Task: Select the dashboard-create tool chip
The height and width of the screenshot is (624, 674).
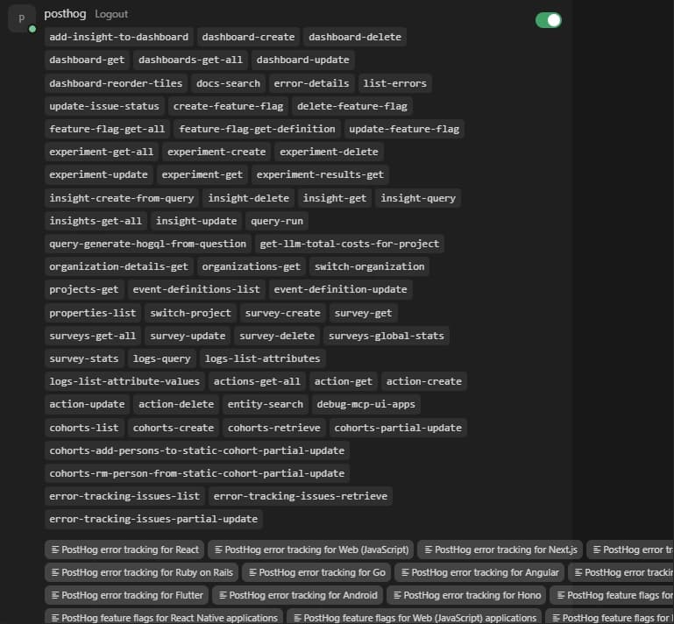Action: [248, 37]
